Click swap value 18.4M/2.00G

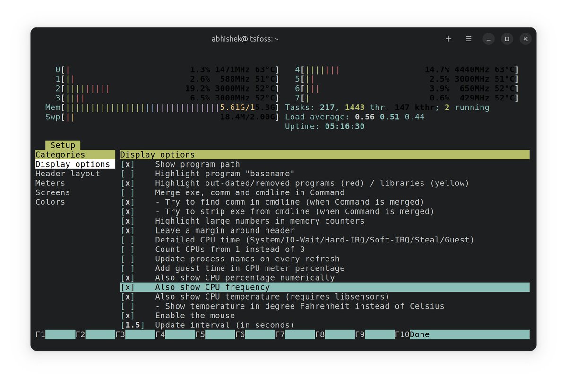[248, 117]
